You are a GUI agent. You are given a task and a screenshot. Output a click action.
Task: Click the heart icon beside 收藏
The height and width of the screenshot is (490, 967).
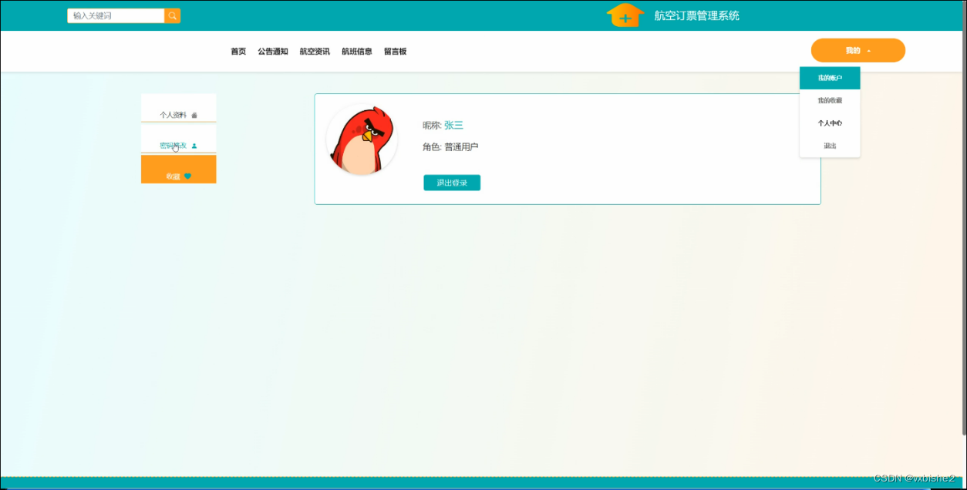point(187,176)
